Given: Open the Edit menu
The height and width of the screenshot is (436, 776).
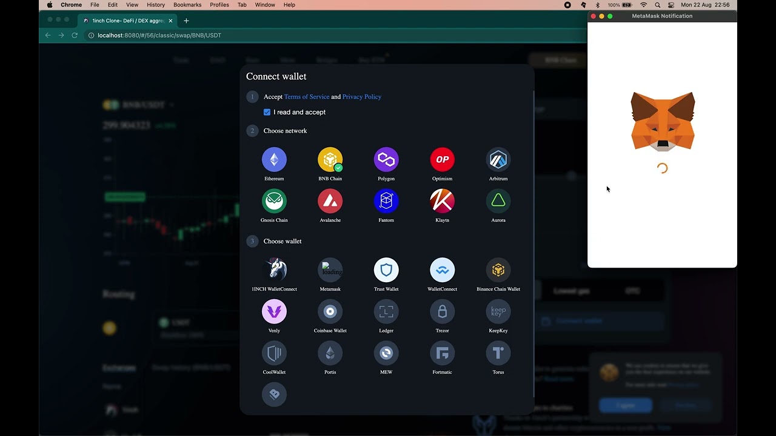Looking at the screenshot, I should pos(113,5).
